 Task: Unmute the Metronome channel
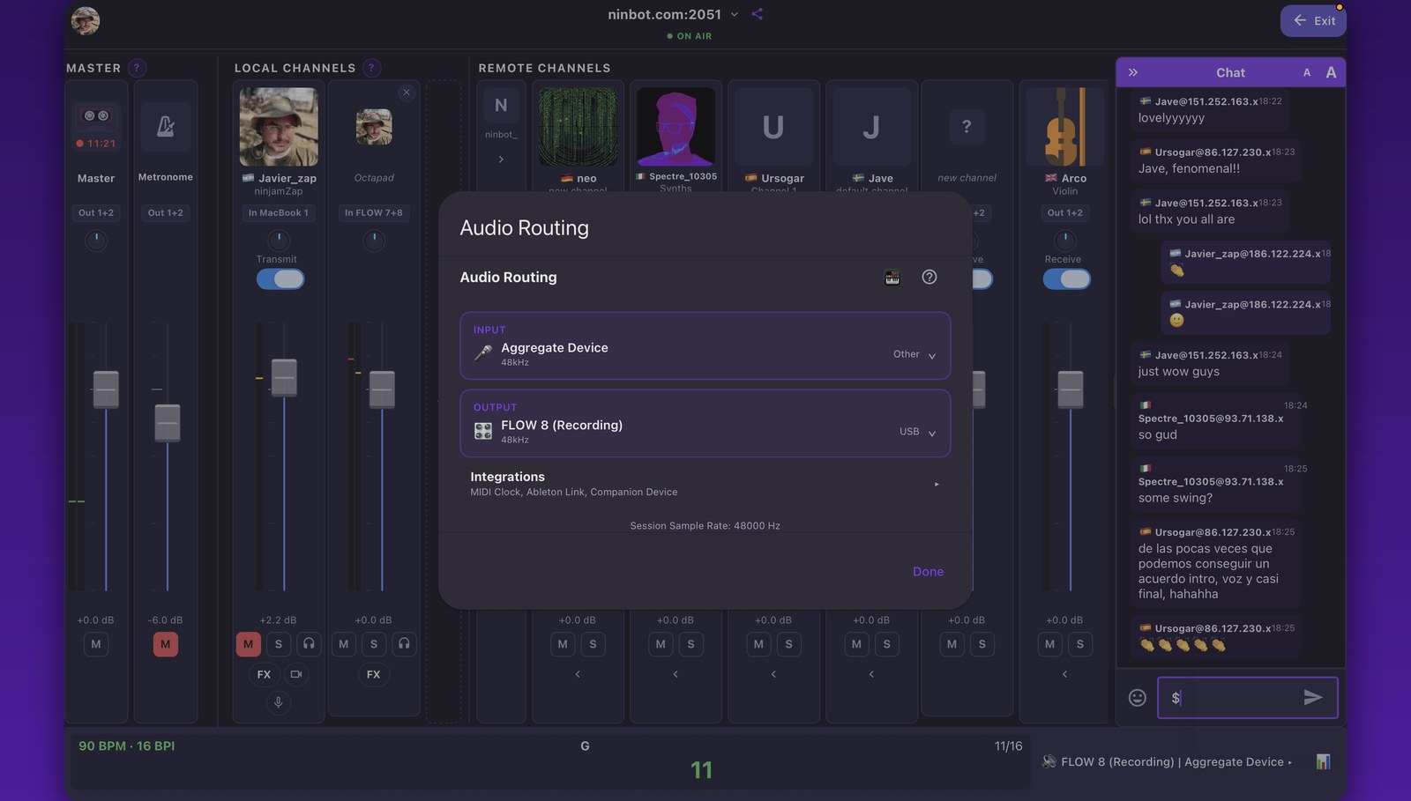click(165, 644)
